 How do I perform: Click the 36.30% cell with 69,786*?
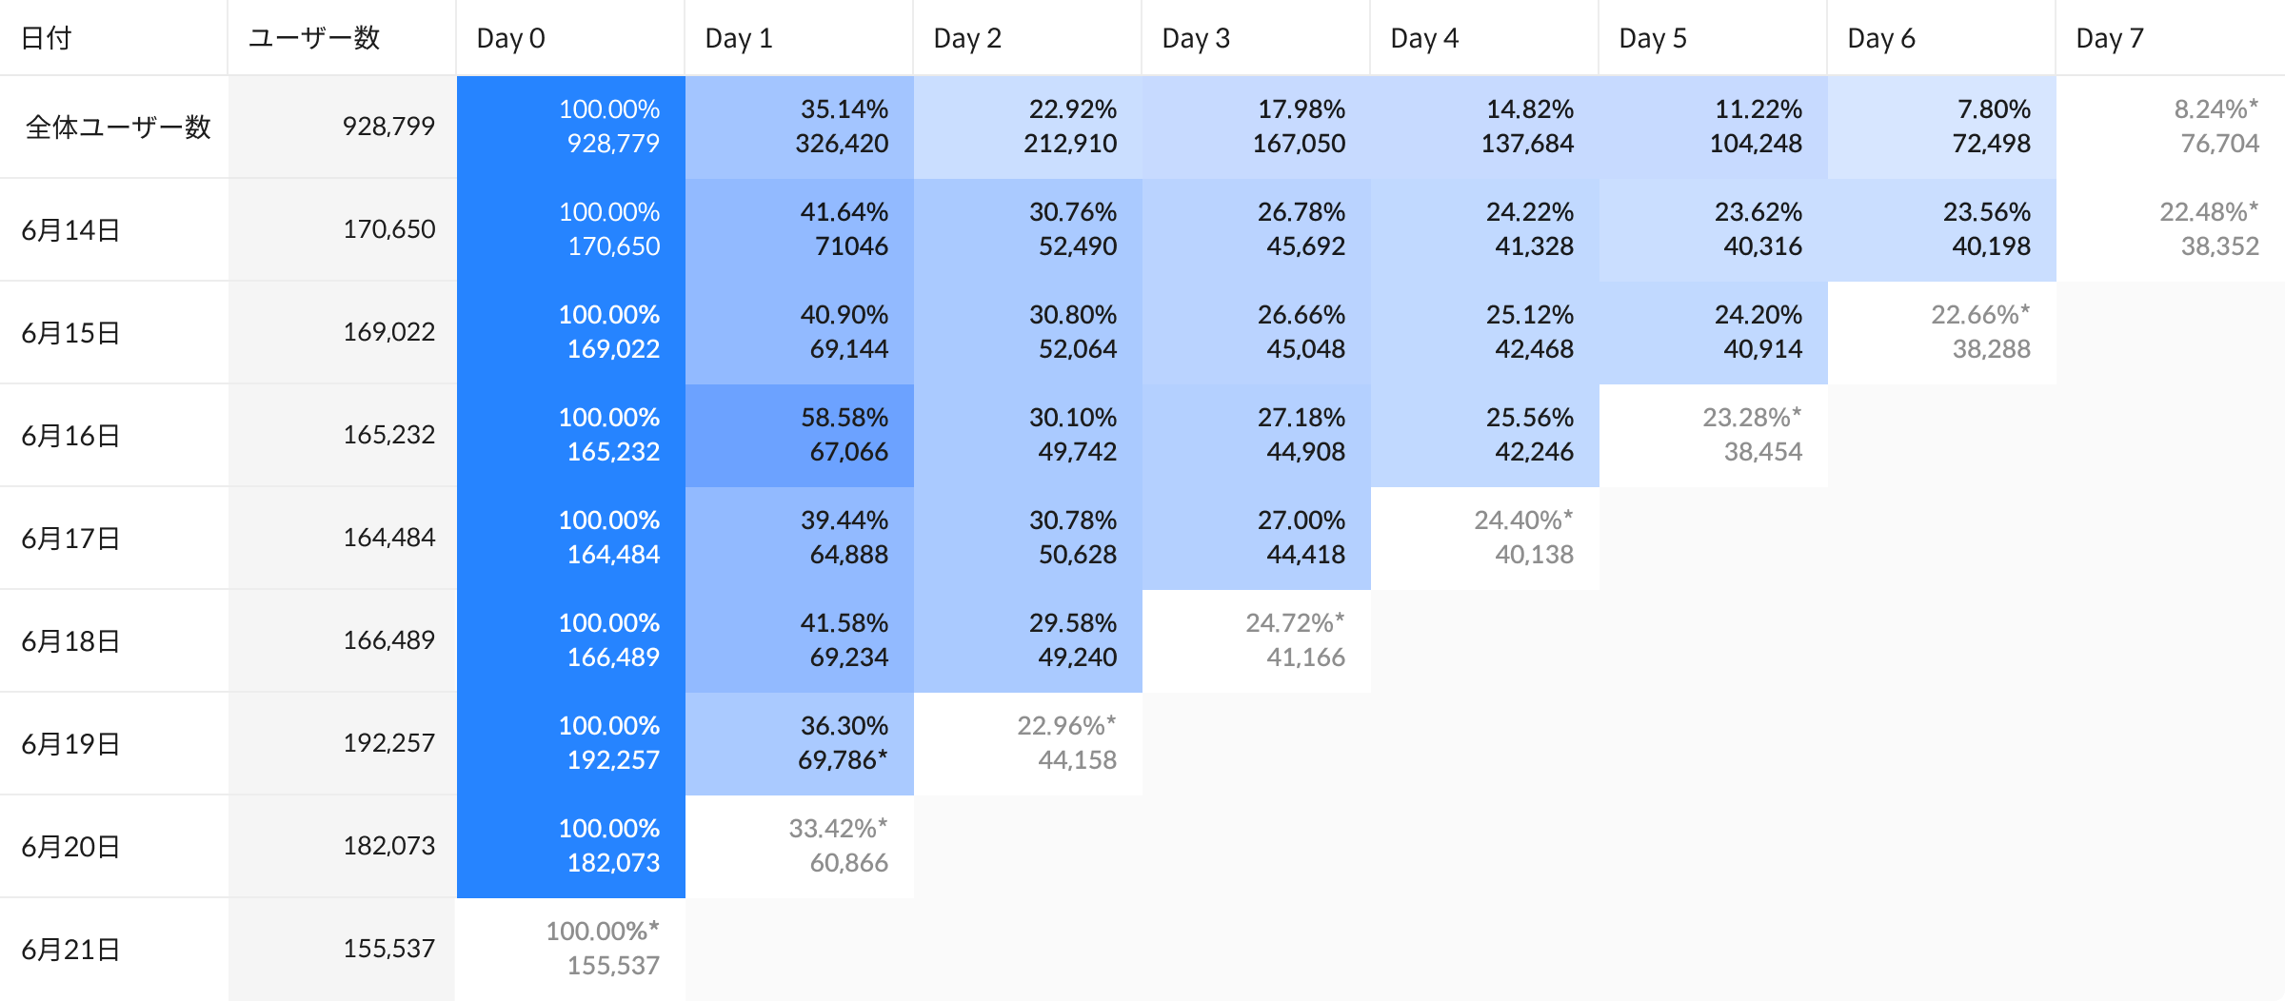click(x=800, y=743)
